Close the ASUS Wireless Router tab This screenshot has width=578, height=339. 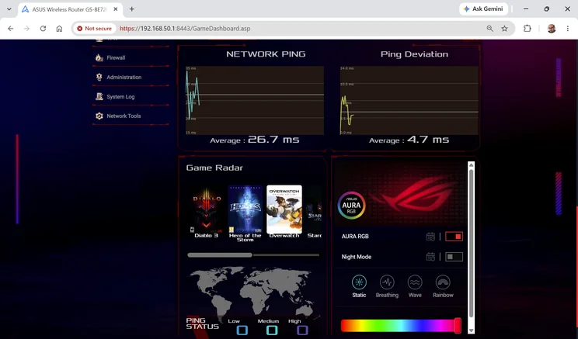point(116,9)
